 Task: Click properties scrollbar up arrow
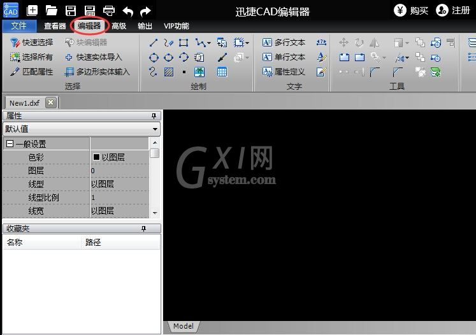[x=155, y=143]
